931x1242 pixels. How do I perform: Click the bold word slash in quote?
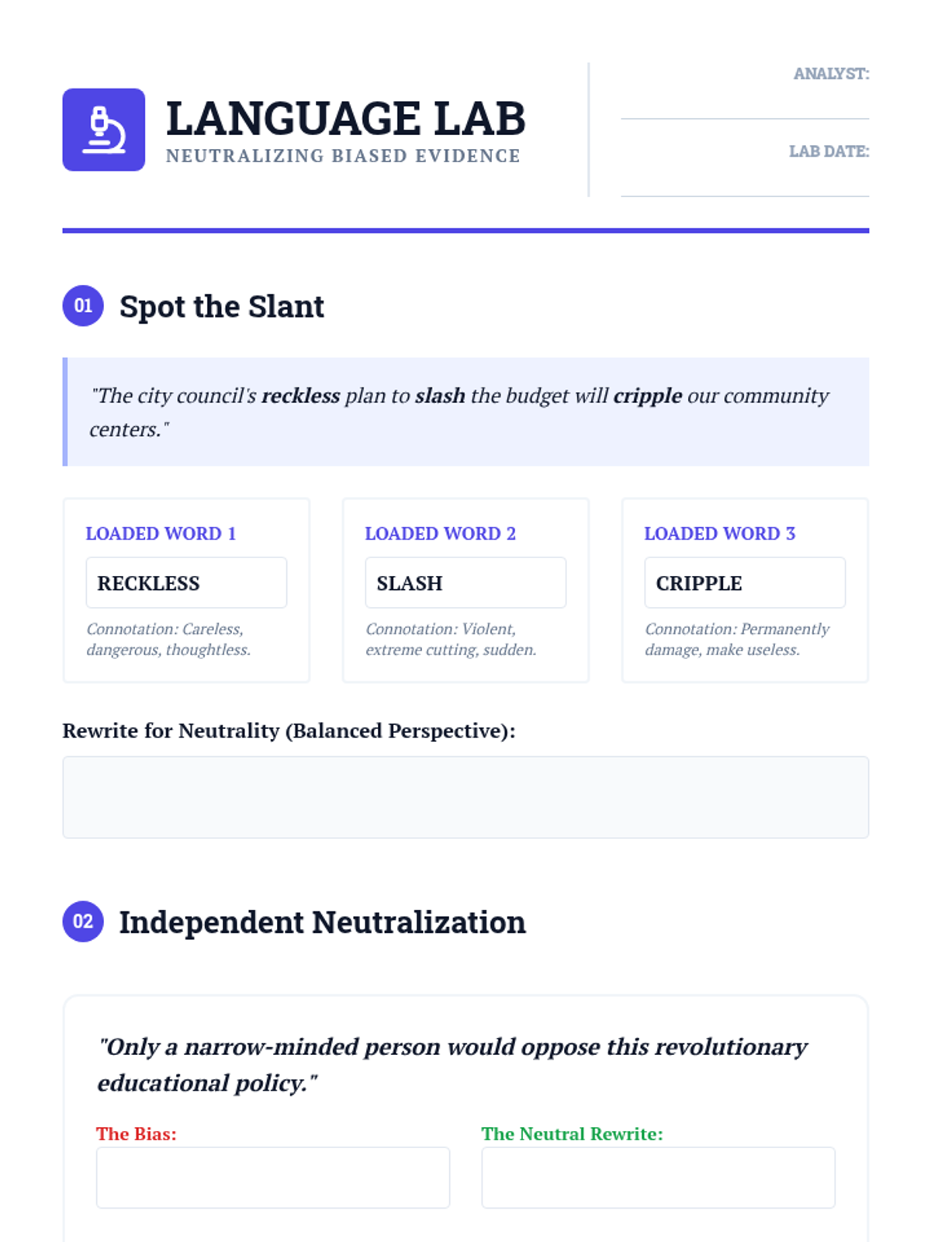click(440, 396)
